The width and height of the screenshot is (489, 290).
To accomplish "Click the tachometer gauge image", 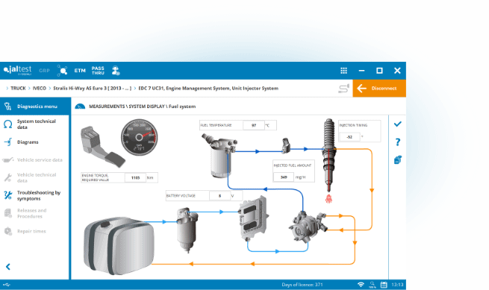I will [x=139, y=137].
